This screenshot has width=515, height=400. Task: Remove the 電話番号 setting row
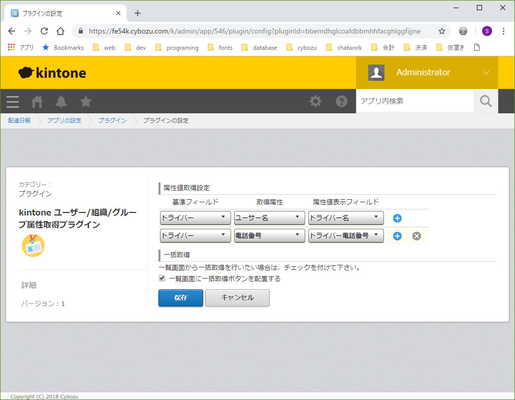416,236
